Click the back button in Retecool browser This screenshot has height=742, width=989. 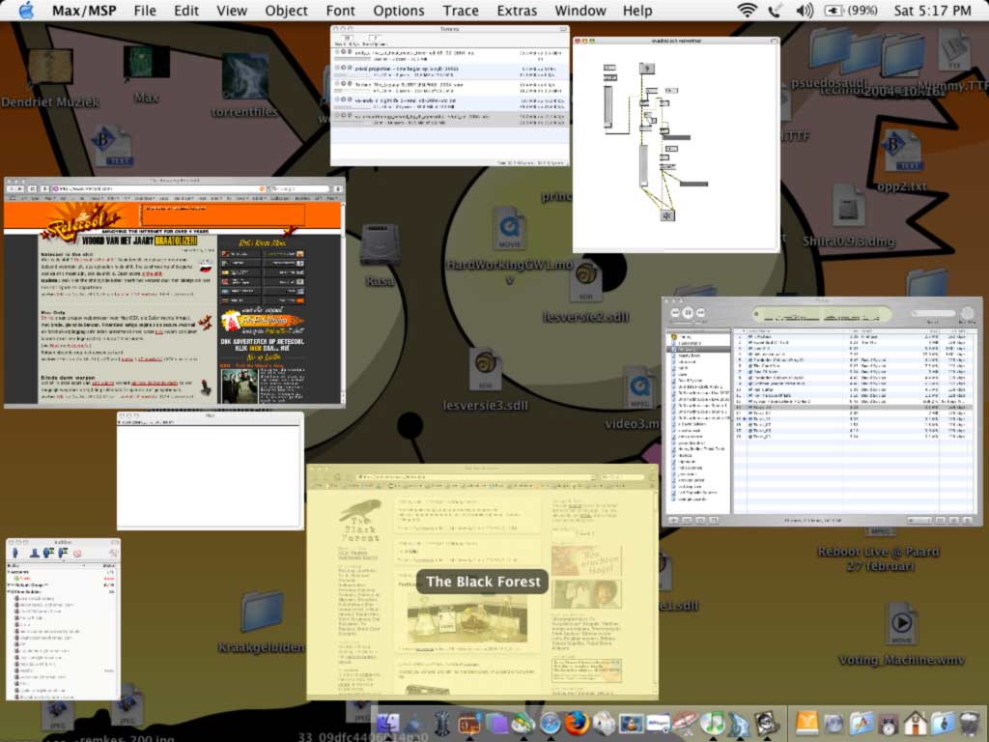point(12,188)
